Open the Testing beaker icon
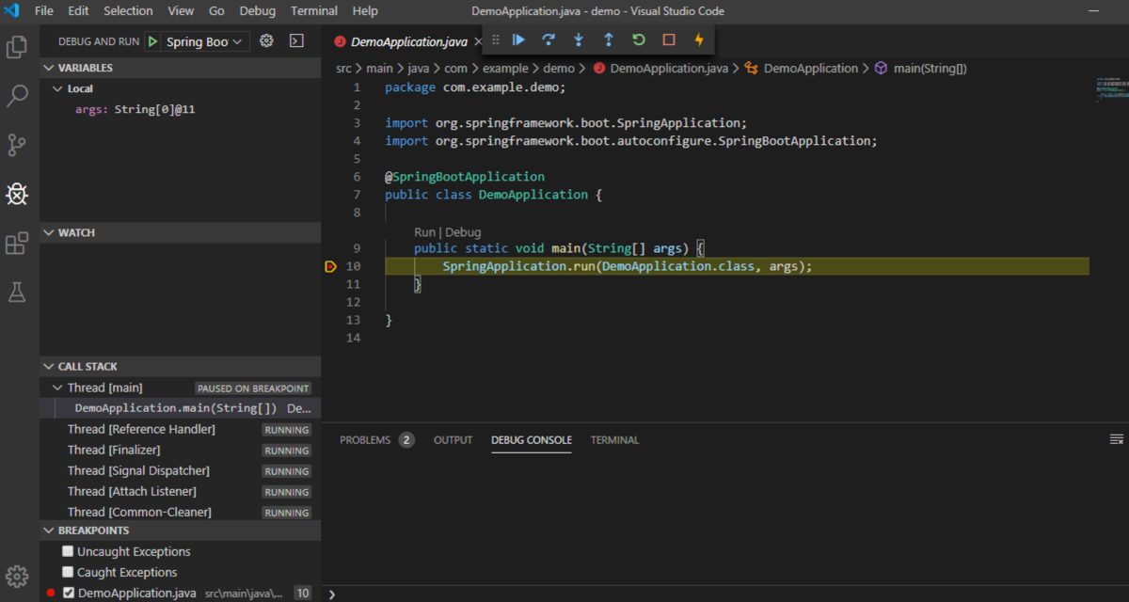Image resolution: width=1129 pixels, height=602 pixels. (16, 292)
